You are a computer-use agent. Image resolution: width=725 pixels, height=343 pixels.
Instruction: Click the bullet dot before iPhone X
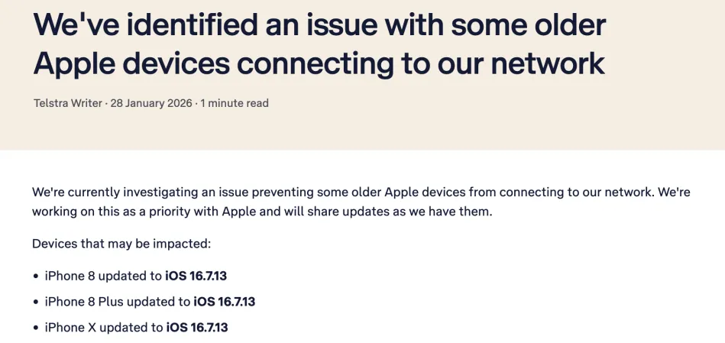36,328
